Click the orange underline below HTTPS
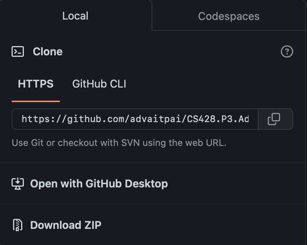Screen dimensions: 307x245 point(36,101)
